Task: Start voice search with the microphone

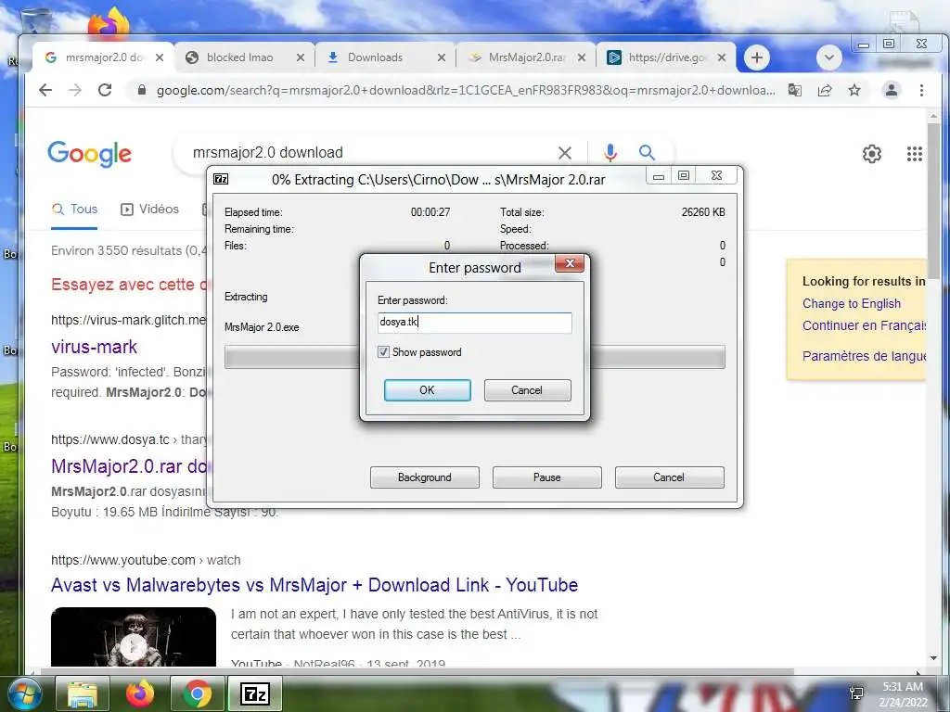Action: 610,153
